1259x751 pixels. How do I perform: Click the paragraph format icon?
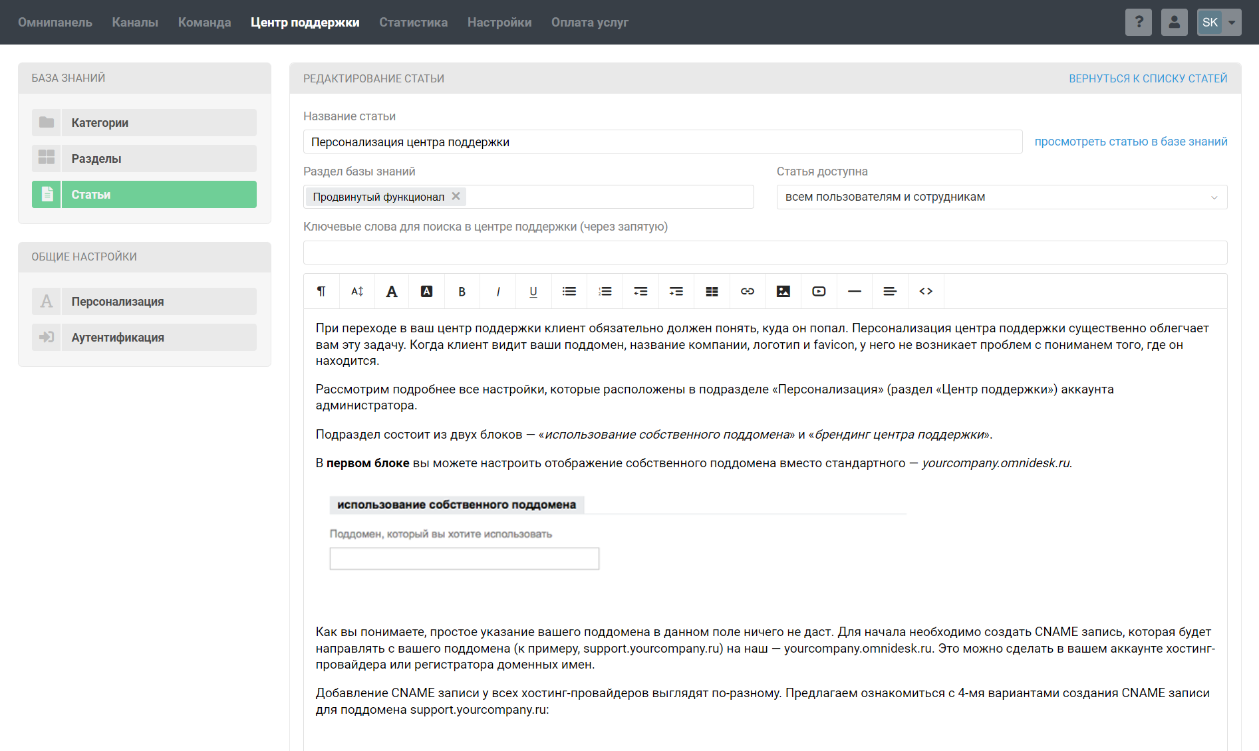pos(321,292)
